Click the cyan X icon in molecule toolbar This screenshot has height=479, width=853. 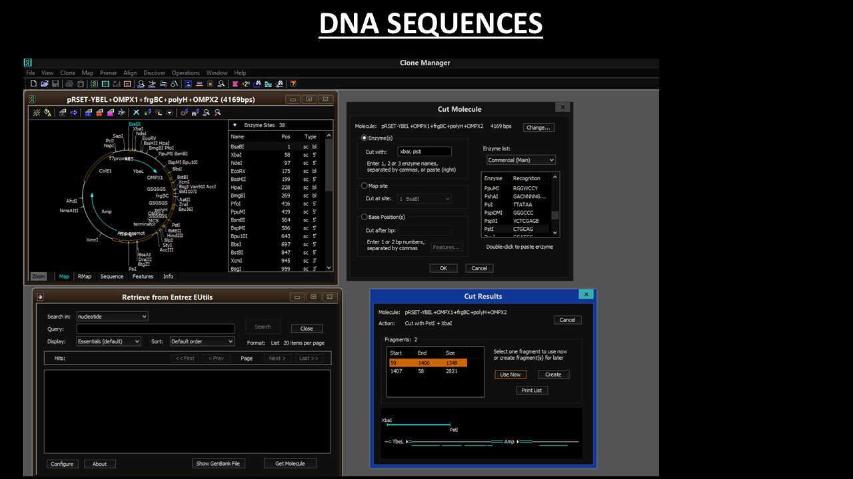(x=136, y=112)
